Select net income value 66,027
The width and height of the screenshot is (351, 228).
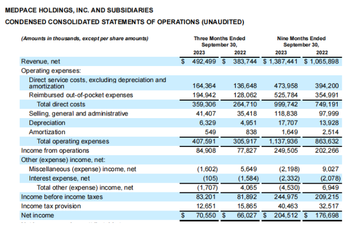coord(247,216)
